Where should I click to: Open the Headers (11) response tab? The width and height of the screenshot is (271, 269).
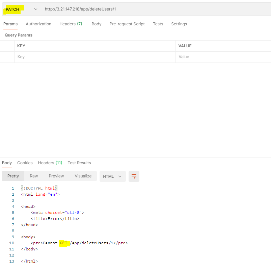(x=50, y=163)
